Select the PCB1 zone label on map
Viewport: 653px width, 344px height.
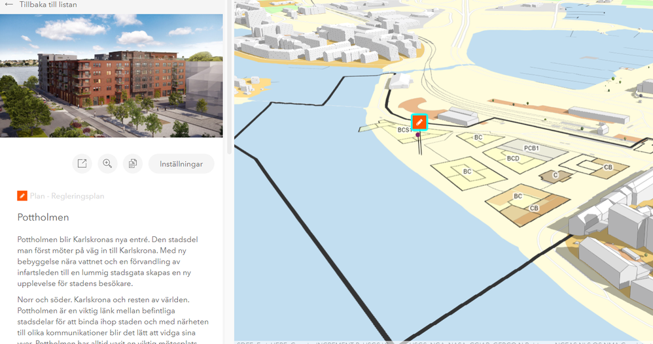(x=531, y=148)
